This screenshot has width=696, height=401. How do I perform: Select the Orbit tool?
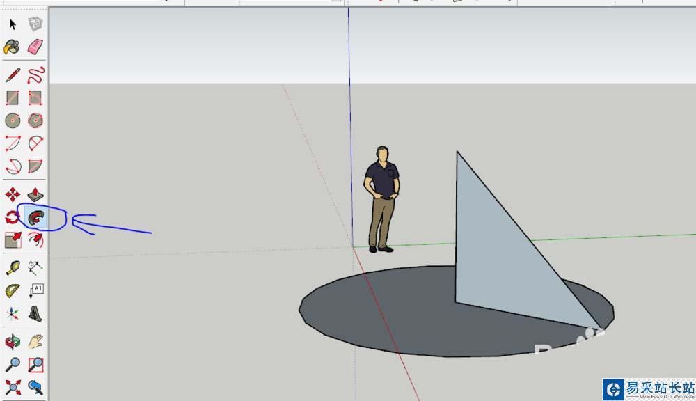(13, 342)
